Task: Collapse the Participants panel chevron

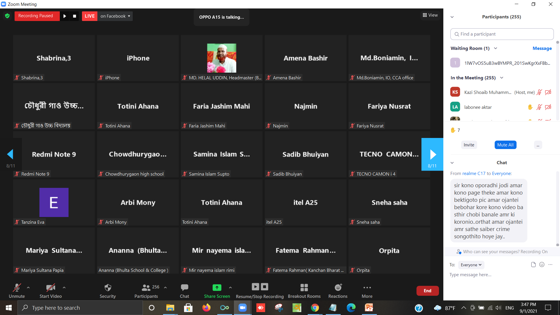Action: pos(452,17)
